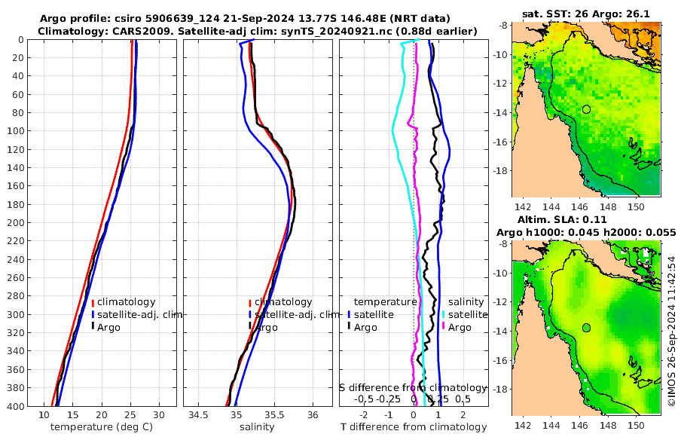Click the 'Altim. SLA: 0.11' heading
Image resolution: width=678 pixels, height=437 pixels.
point(562,219)
